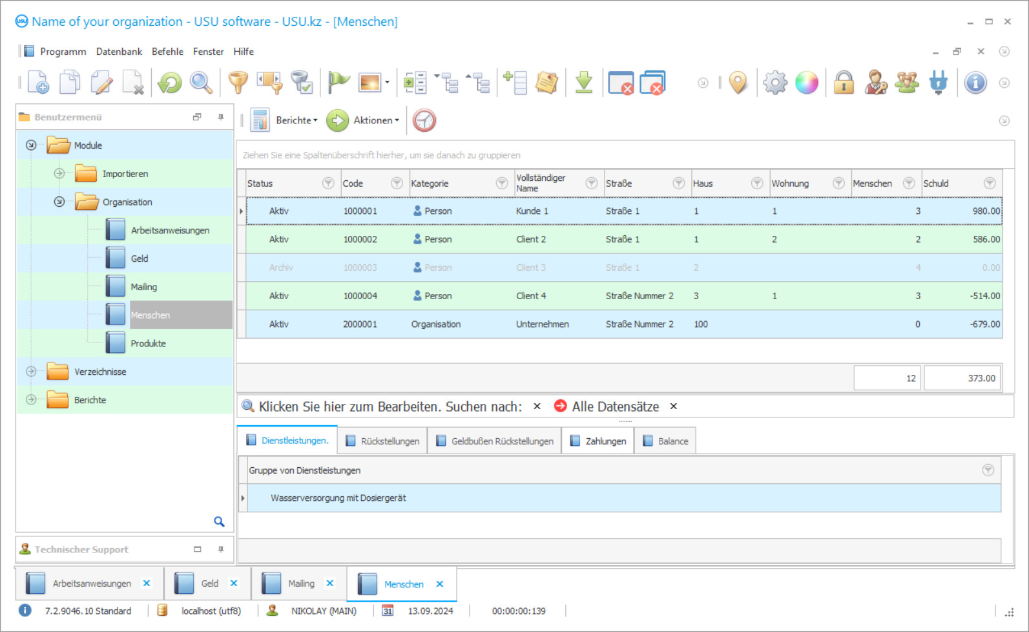Click the green flag toolbar icon
The width and height of the screenshot is (1029, 632).
[x=338, y=83]
